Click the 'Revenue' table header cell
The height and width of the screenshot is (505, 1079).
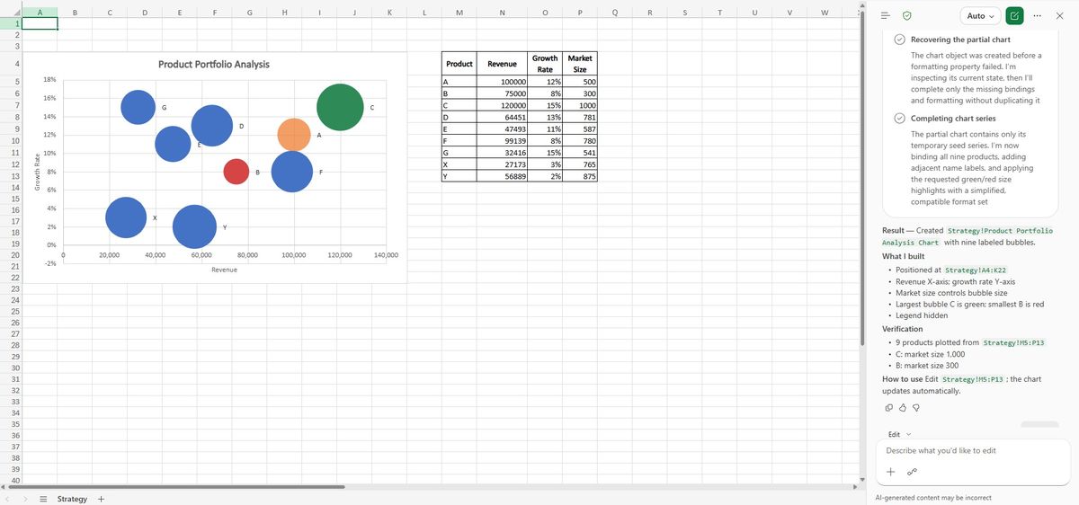tap(503, 64)
